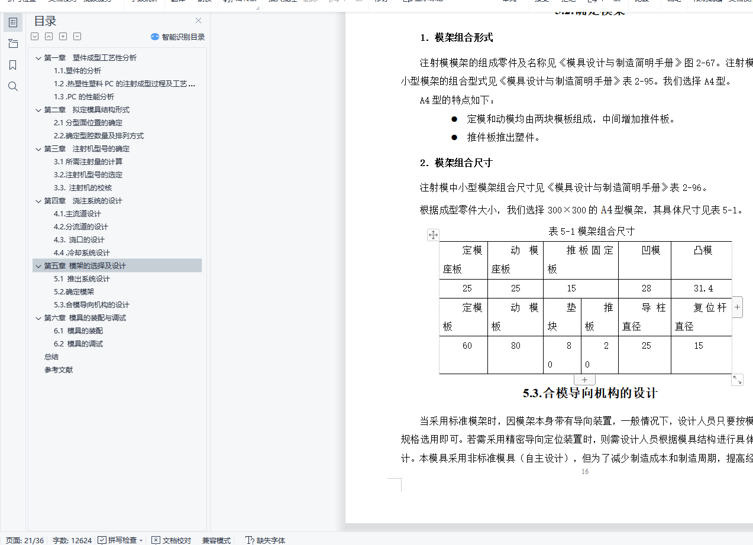Click page number 16 in the footer
The width and height of the screenshot is (753, 545).
pos(585,472)
